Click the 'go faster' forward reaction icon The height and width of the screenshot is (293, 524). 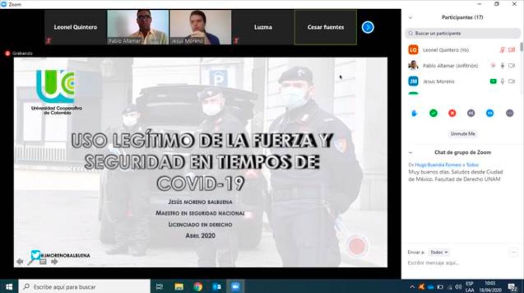(490, 113)
